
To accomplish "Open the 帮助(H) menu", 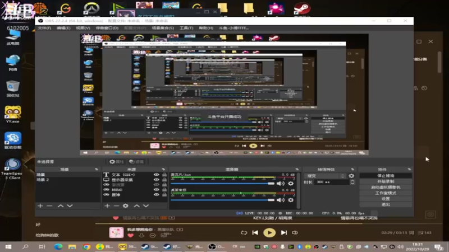I will click(x=206, y=28).
